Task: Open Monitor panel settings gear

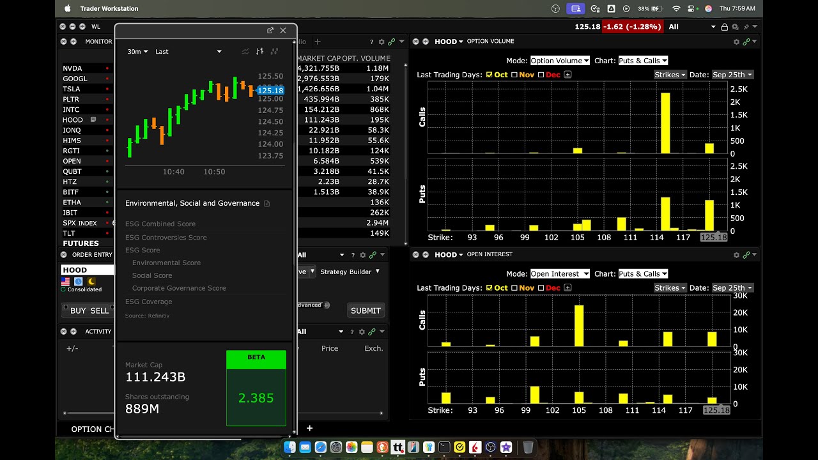Action: (x=382, y=42)
